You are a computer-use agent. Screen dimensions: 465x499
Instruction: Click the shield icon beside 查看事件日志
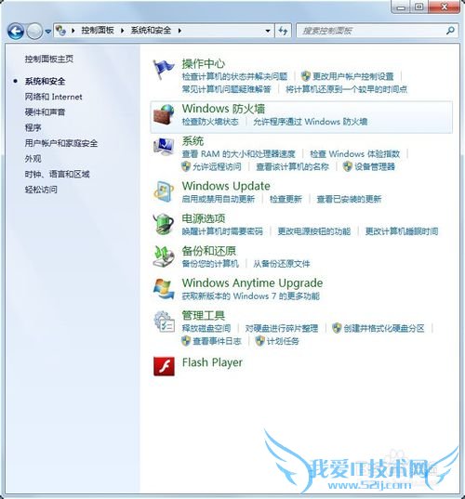click(186, 341)
